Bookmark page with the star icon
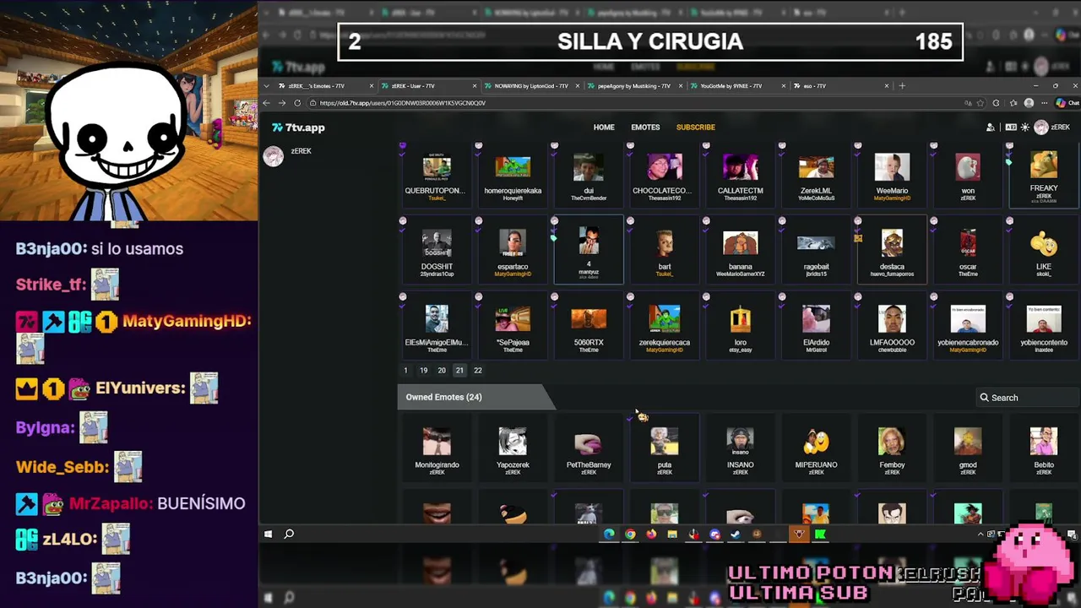 (x=980, y=103)
